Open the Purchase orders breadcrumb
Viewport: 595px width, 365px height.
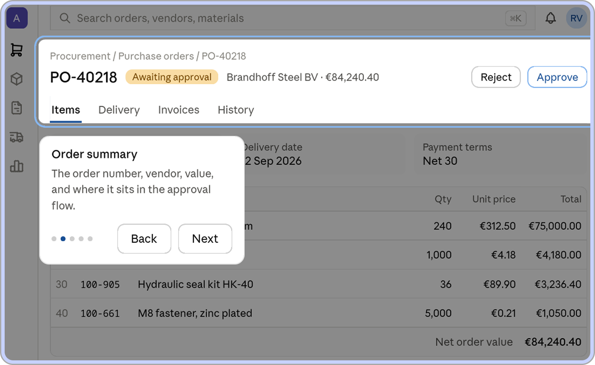(156, 56)
